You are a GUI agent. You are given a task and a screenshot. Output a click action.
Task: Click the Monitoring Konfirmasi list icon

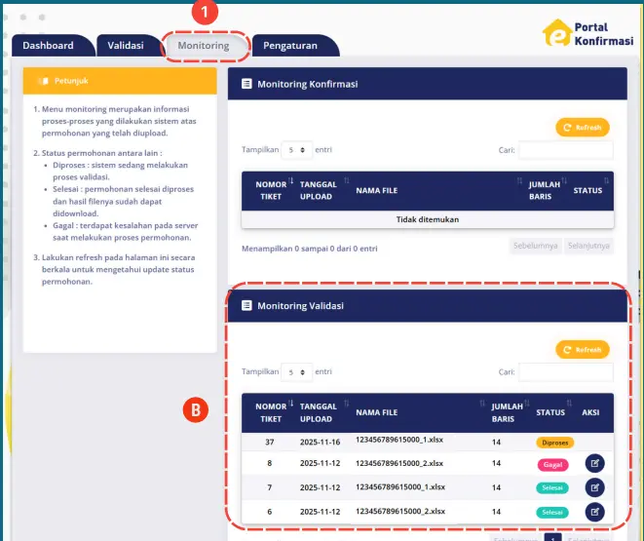[246, 84]
